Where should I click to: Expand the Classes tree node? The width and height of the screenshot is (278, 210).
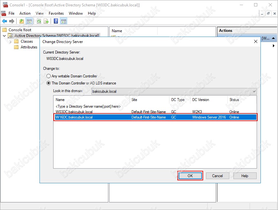10,41
